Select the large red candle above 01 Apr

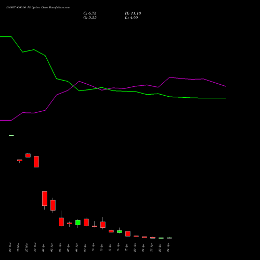(x=45, y=199)
